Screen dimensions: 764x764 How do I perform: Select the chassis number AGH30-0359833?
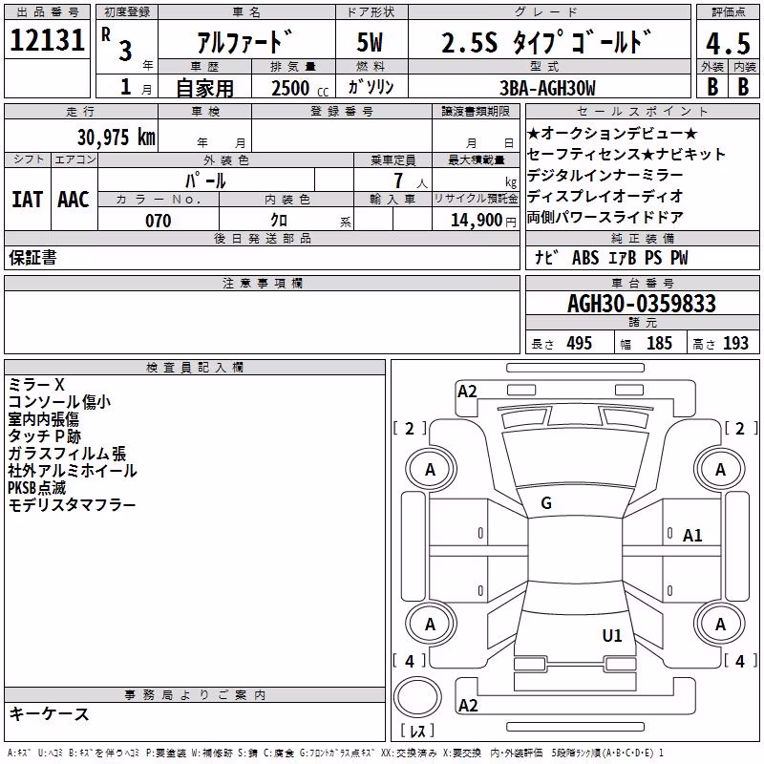(641, 304)
